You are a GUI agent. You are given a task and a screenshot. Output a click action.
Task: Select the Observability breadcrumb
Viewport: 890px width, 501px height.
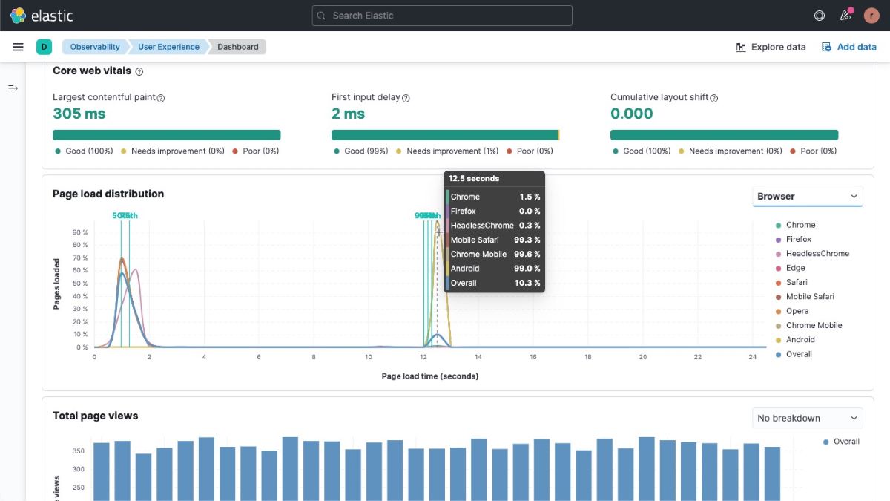coord(94,46)
